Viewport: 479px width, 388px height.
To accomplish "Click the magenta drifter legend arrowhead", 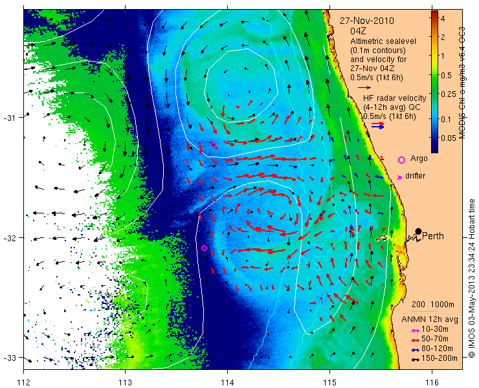I will point(399,177).
